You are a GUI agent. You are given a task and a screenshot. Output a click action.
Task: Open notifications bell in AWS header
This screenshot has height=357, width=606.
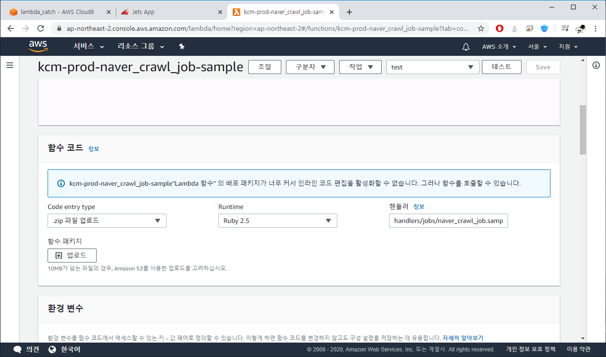pyautogui.click(x=466, y=47)
